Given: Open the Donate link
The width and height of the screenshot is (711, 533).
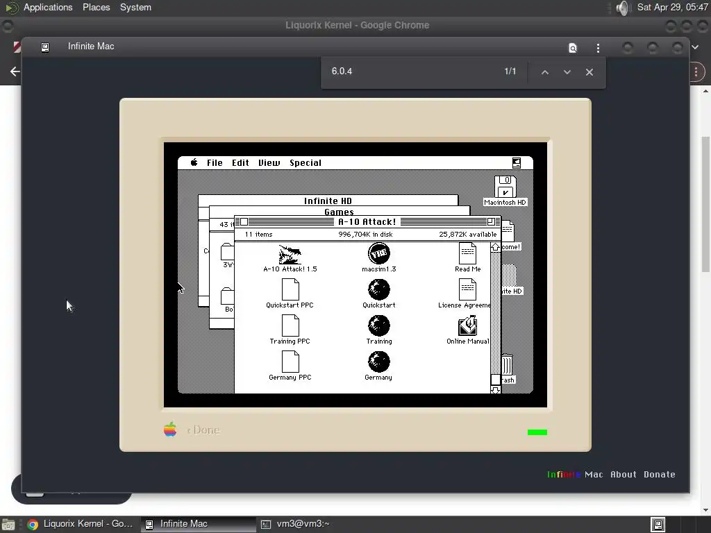Looking at the screenshot, I should (x=660, y=475).
